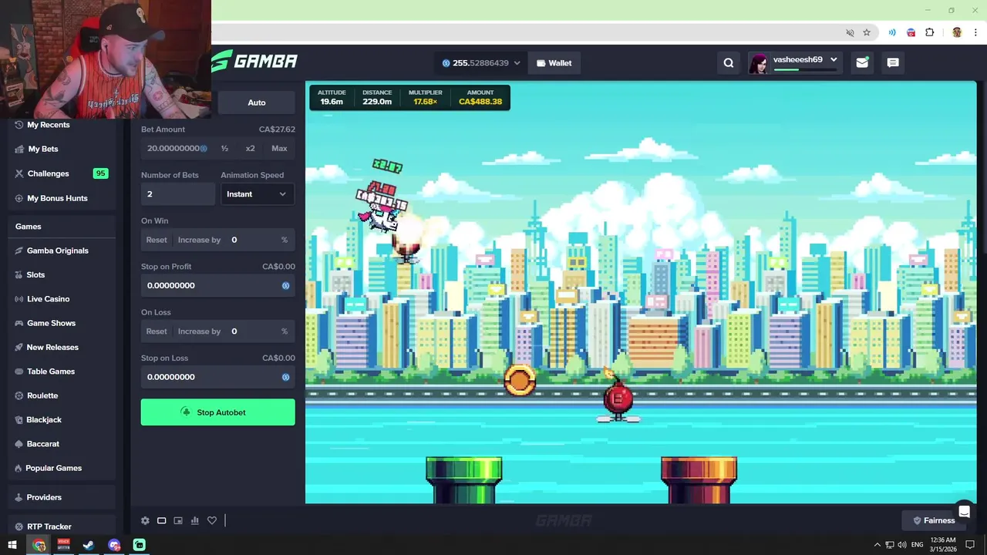Open the system volume tray icon

click(901, 545)
